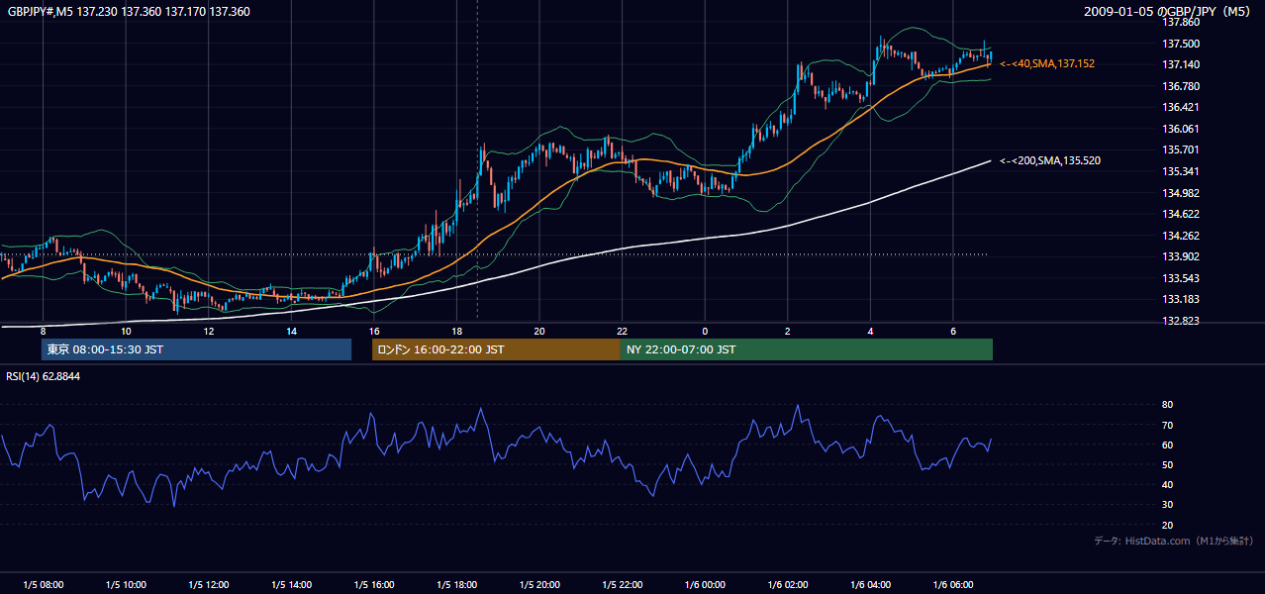Click RSI axis level 70
Image resolution: width=1265 pixels, height=594 pixels.
coord(1168,425)
